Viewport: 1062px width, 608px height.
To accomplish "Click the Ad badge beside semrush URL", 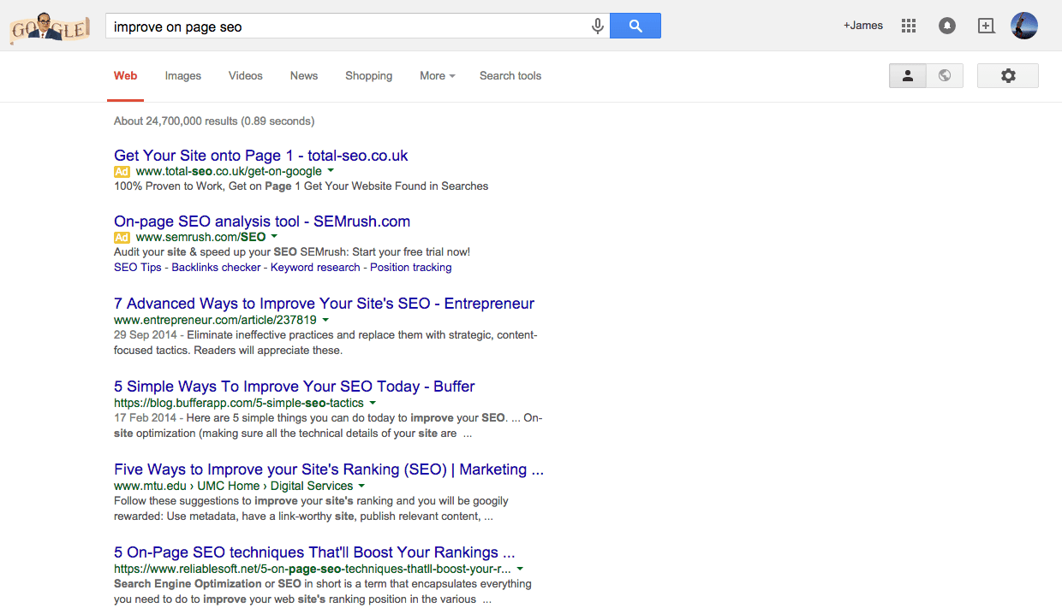I will pyautogui.click(x=122, y=237).
